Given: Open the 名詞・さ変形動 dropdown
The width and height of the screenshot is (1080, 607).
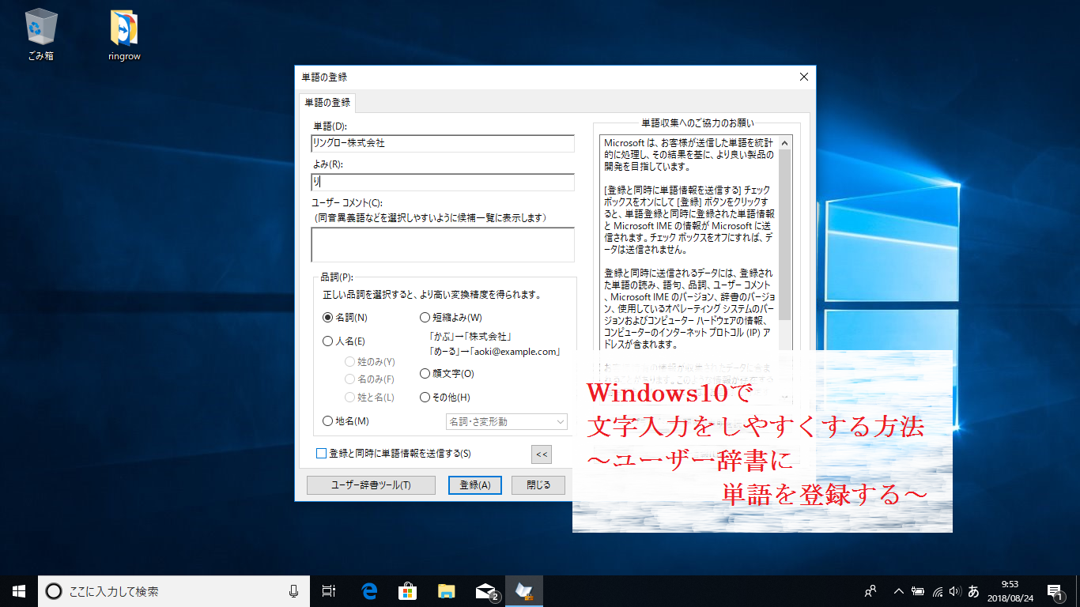Looking at the screenshot, I should pos(507,421).
